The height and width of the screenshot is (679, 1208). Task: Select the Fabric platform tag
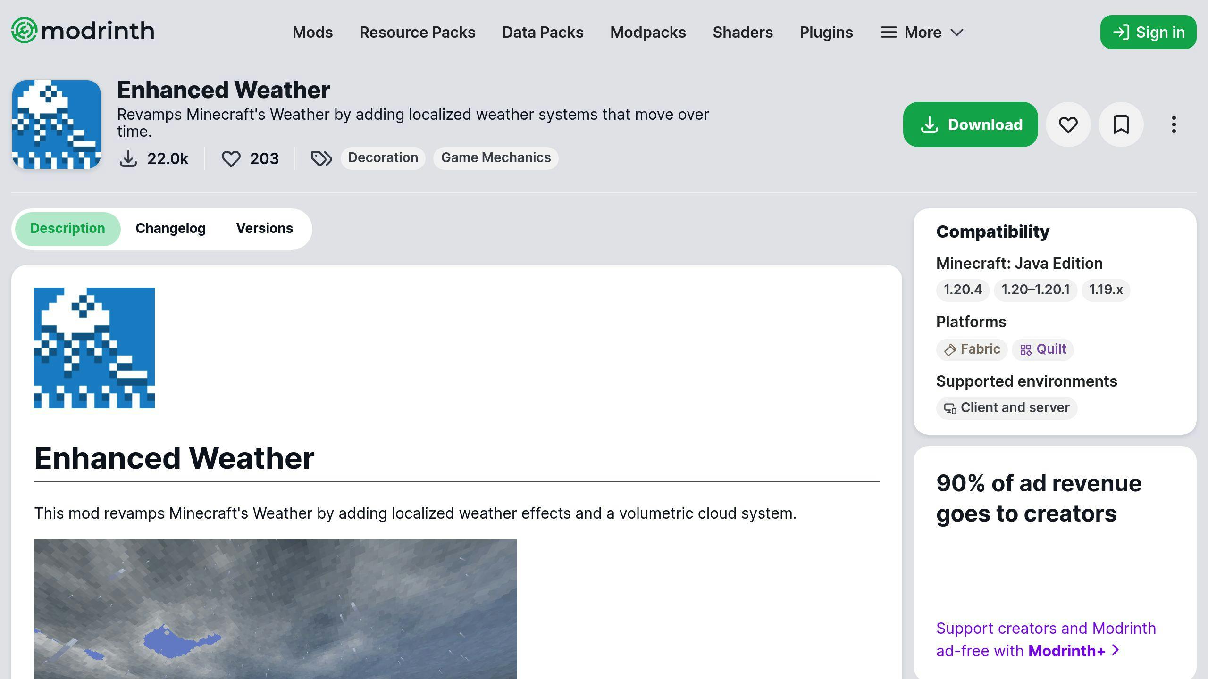pyautogui.click(x=972, y=349)
